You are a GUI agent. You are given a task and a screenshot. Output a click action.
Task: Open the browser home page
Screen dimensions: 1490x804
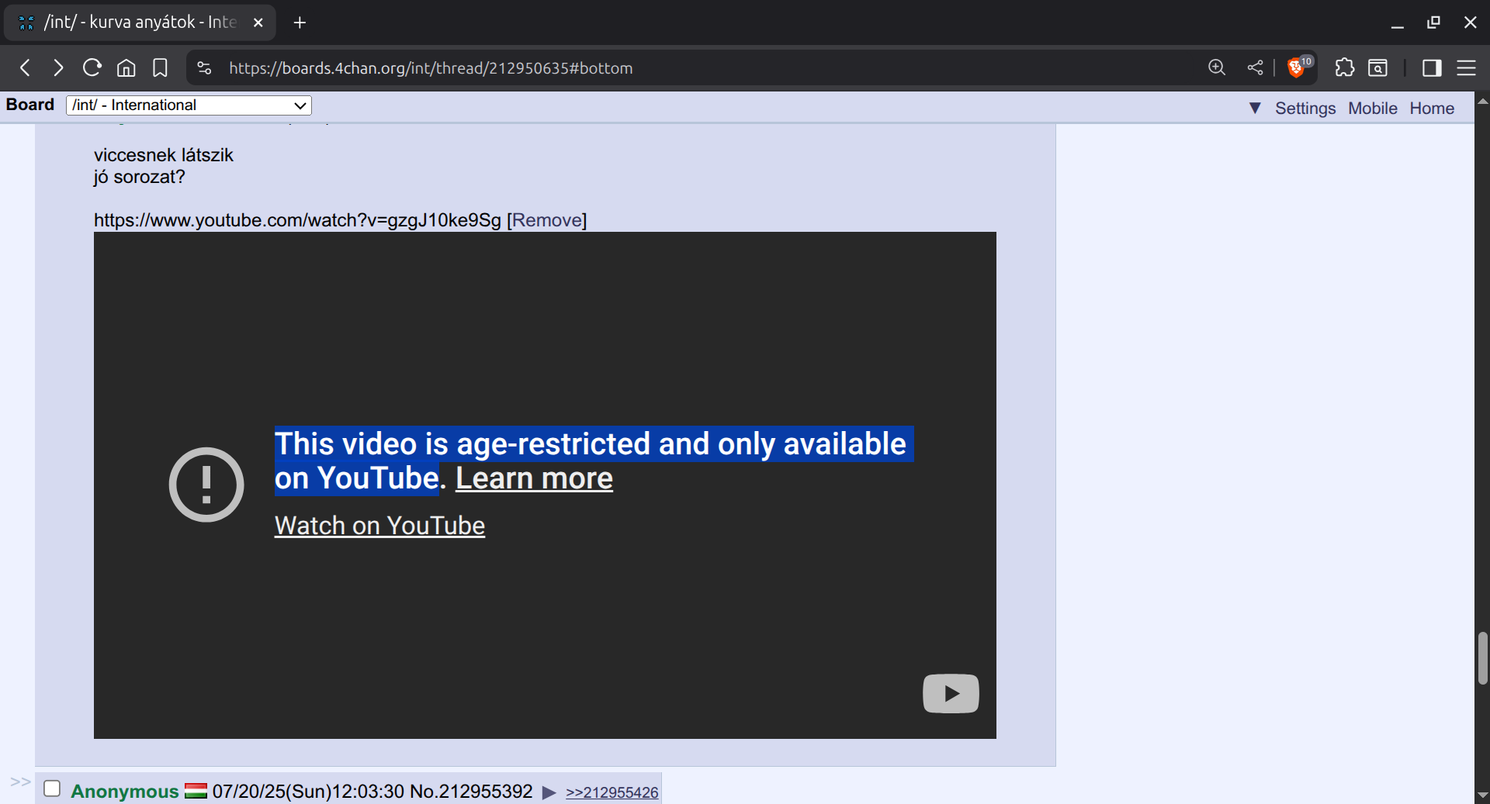pos(126,68)
